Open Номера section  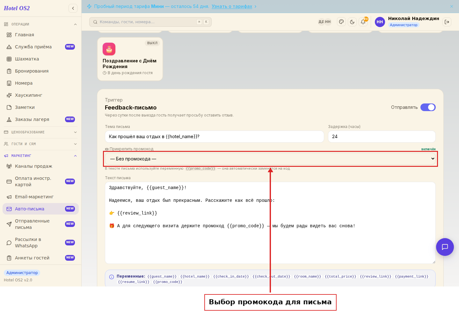point(40,83)
